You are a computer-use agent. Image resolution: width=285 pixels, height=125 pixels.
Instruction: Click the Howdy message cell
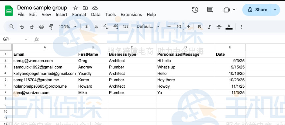[x=185, y=86]
